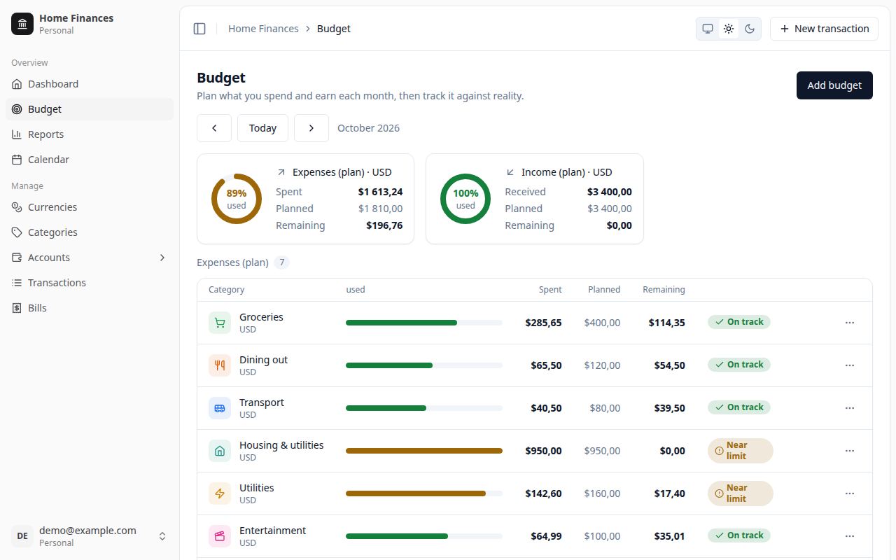The image size is (896, 560).
Task: Switch to dark theme moon icon
Action: (750, 29)
